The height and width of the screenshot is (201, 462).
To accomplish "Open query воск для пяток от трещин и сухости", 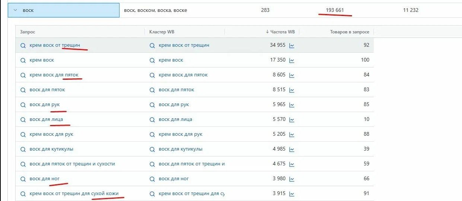I will 72,164.
